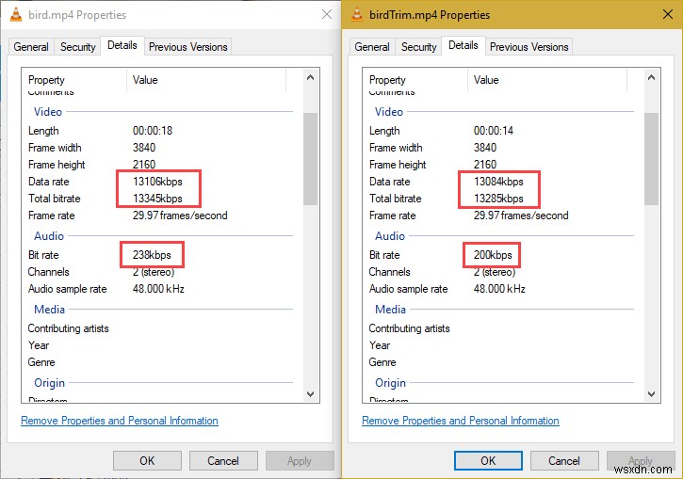Viewport: 683px width, 479px height.
Task: Select Total bitrate 13345kbps in bird.mp4
Action: coord(157,199)
